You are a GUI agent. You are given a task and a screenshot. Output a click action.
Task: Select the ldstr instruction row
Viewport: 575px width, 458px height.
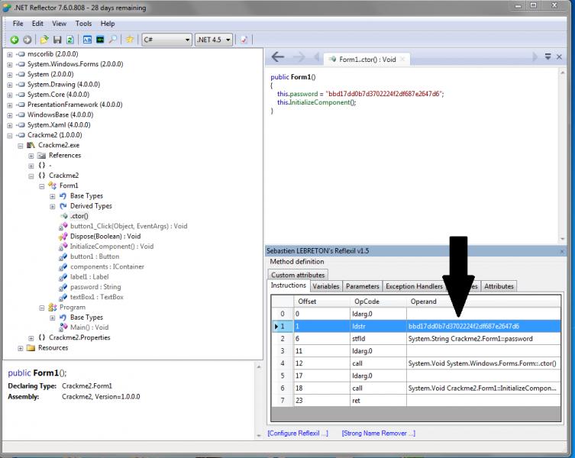point(416,326)
